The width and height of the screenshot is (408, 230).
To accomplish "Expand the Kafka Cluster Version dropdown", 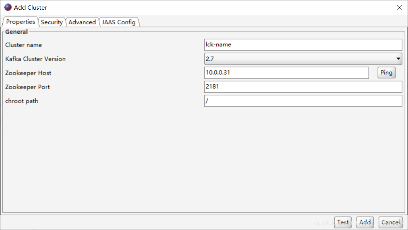I will click(x=303, y=59).
